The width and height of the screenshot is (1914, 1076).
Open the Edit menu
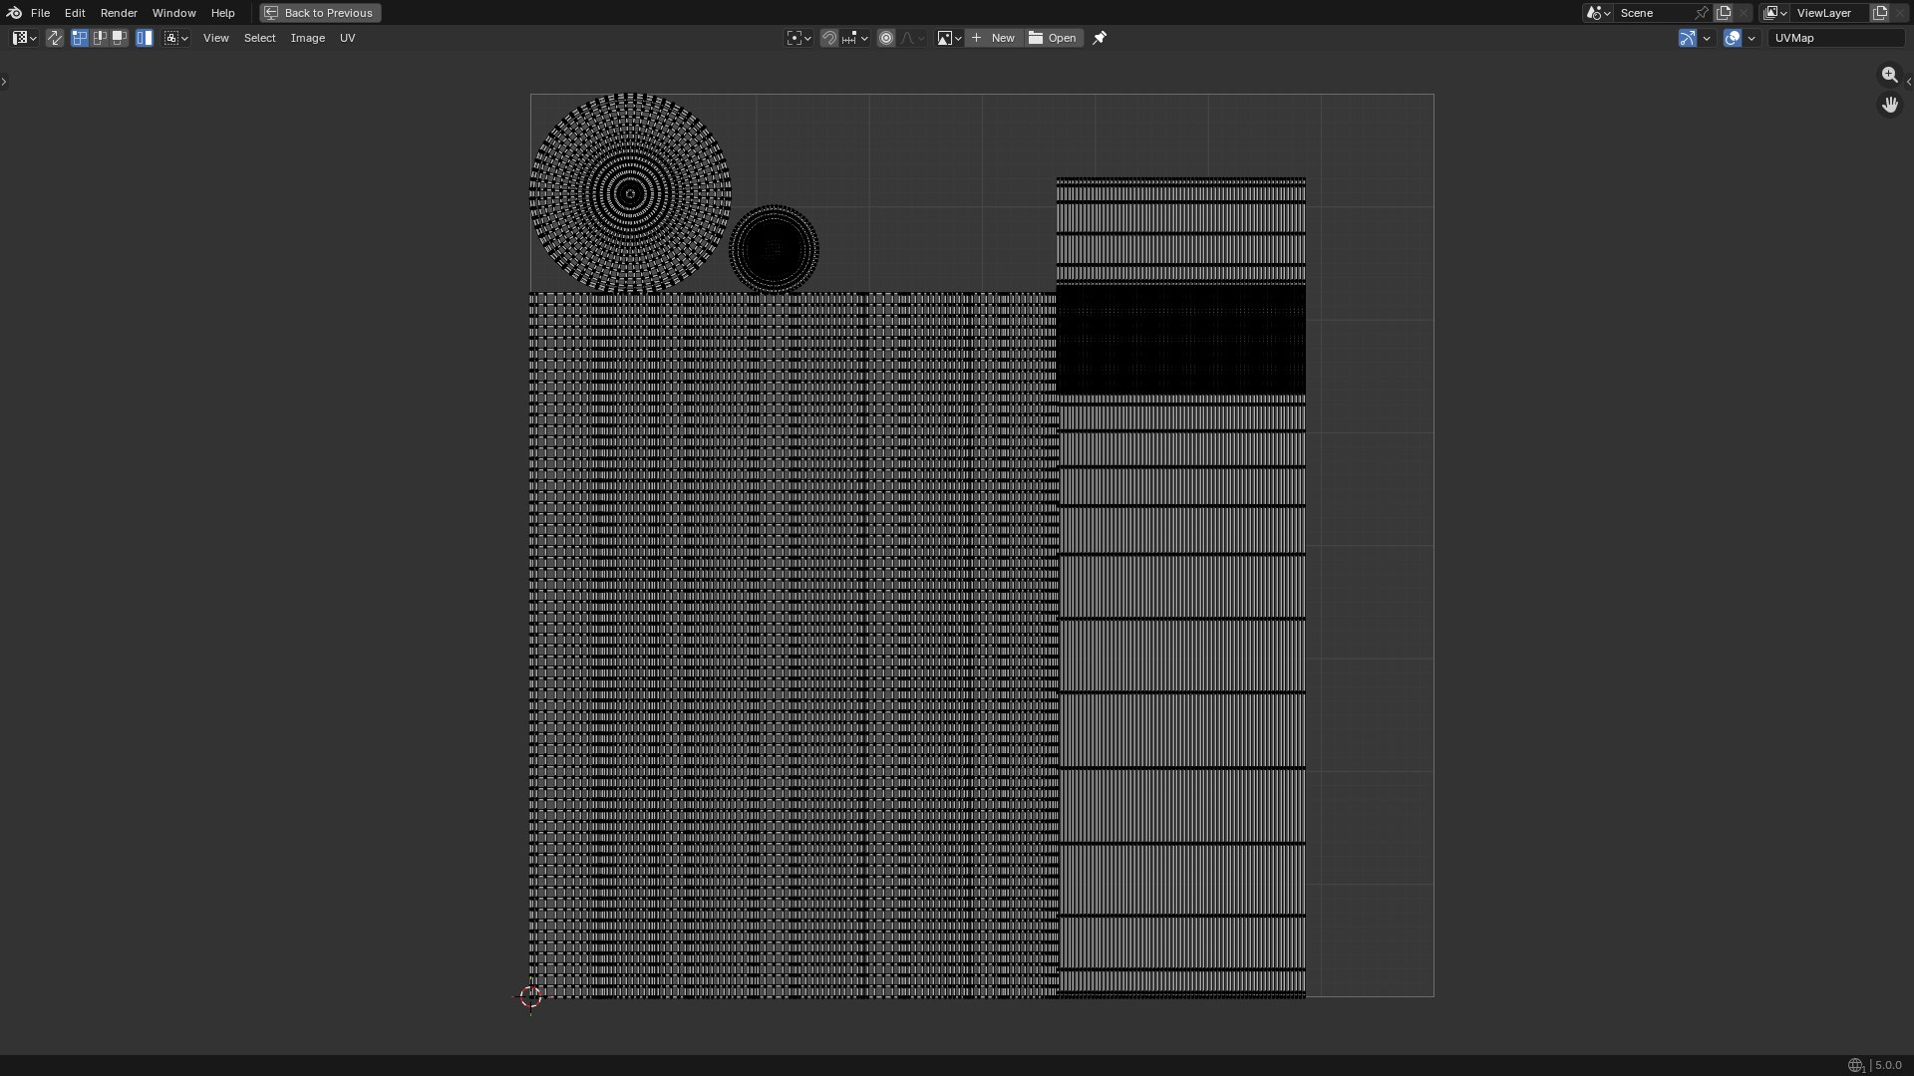click(75, 13)
